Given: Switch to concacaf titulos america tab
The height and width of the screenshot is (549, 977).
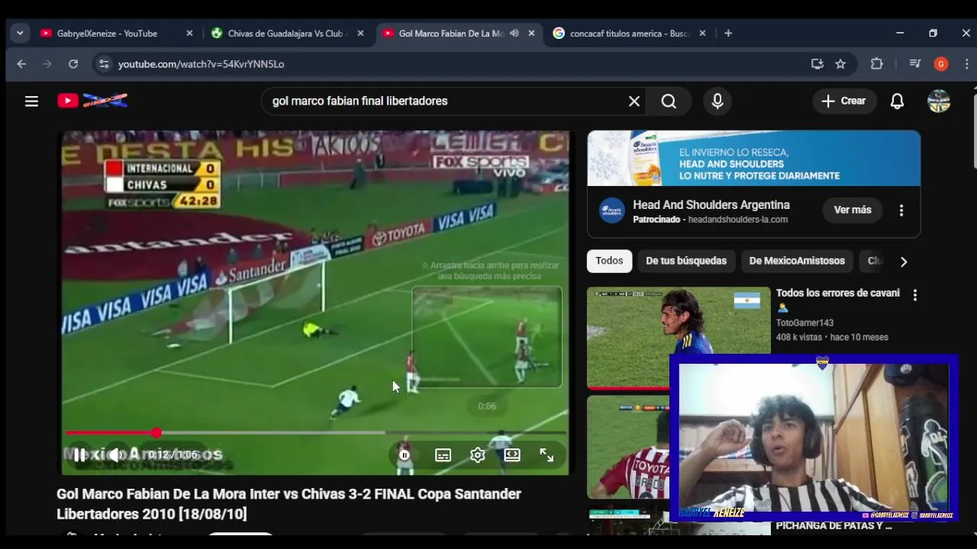Looking at the screenshot, I should [x=629, y=34].
